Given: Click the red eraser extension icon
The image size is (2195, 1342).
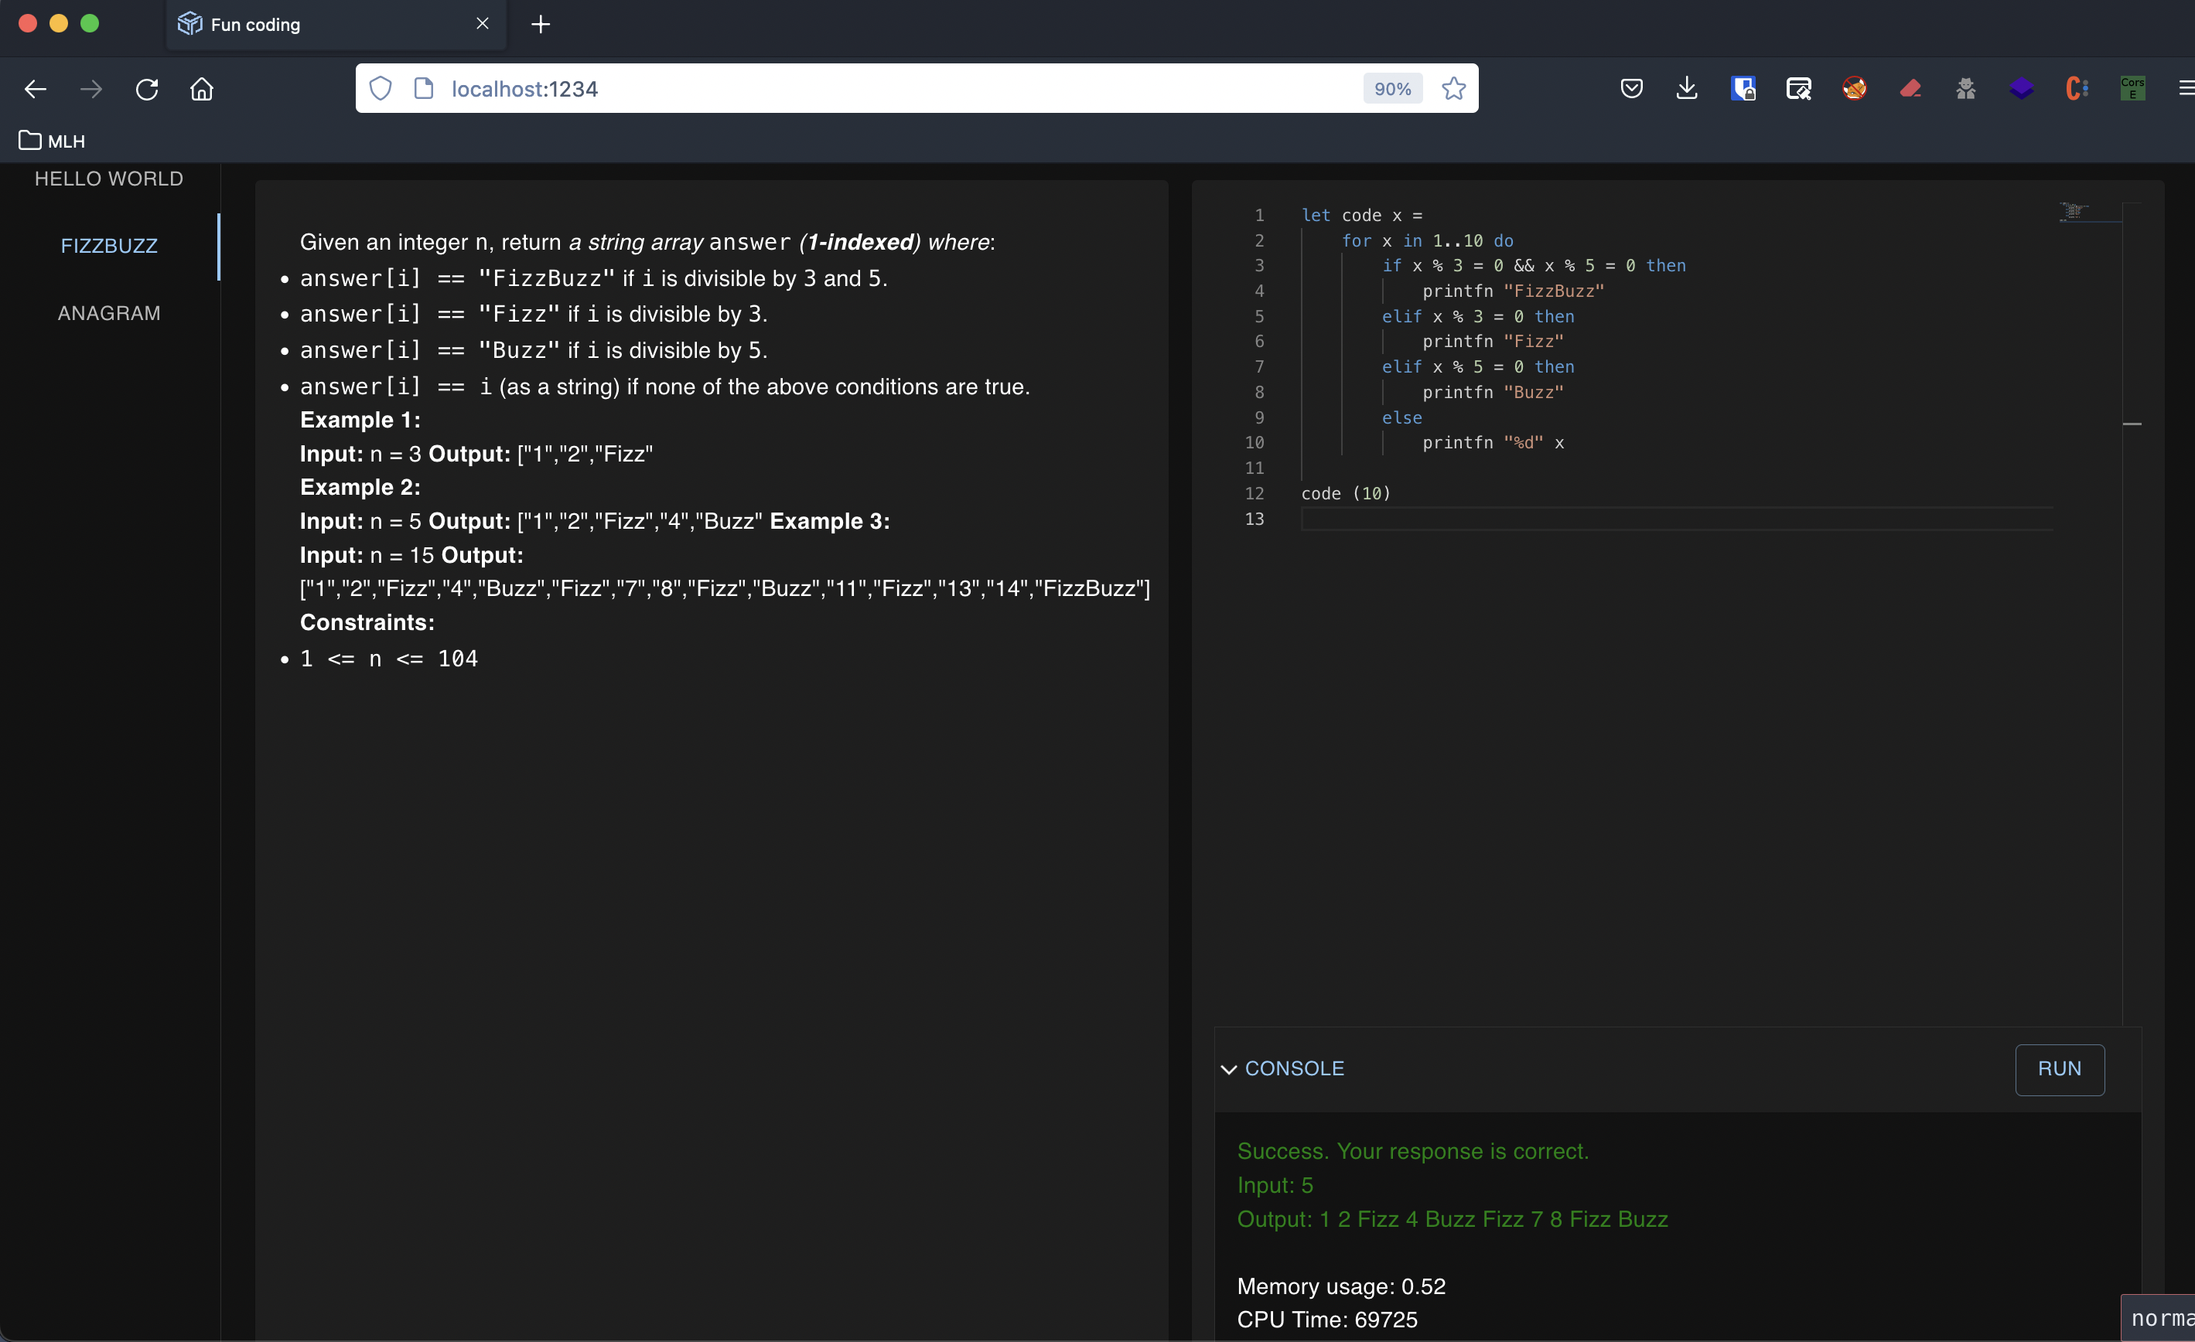Looking at the screenshot, I should pyautogui.click(x=1910, y=88).
